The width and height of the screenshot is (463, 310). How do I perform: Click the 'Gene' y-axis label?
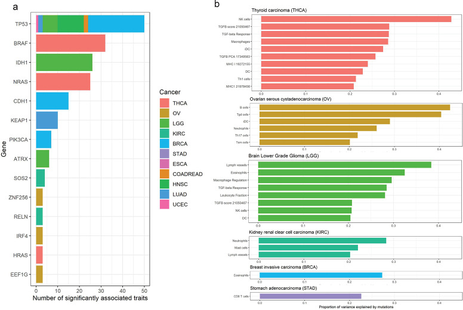(x=5, y=148)
